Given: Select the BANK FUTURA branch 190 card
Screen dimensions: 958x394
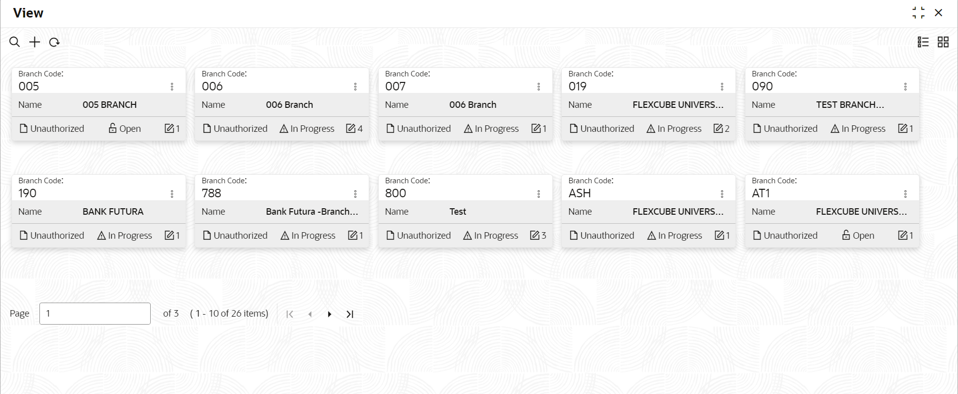Looking at the screenshot, I should coord(99,211).
